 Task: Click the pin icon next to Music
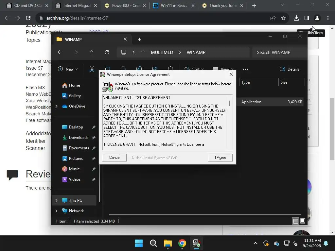point(94,169)
